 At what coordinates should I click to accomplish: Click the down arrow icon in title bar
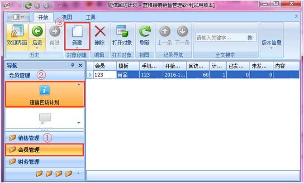pyautogui.click(x=46, y=6)
